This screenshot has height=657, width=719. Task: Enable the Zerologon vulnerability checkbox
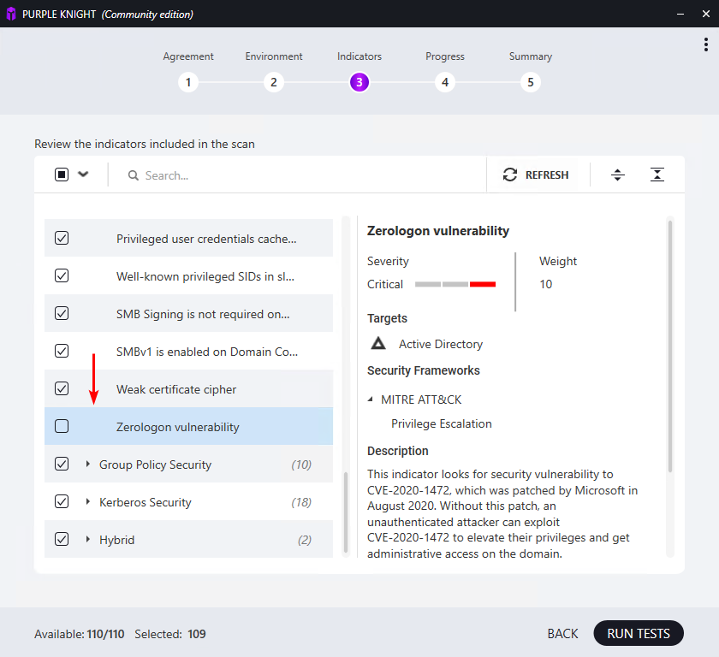point(62,426)
